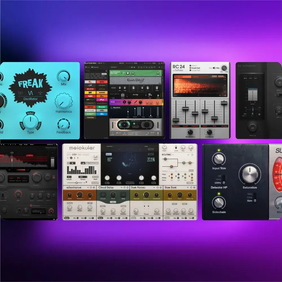
Task: Click the Feedback knob in Freak
Action: pyautogui.click(x=64, y=124)
